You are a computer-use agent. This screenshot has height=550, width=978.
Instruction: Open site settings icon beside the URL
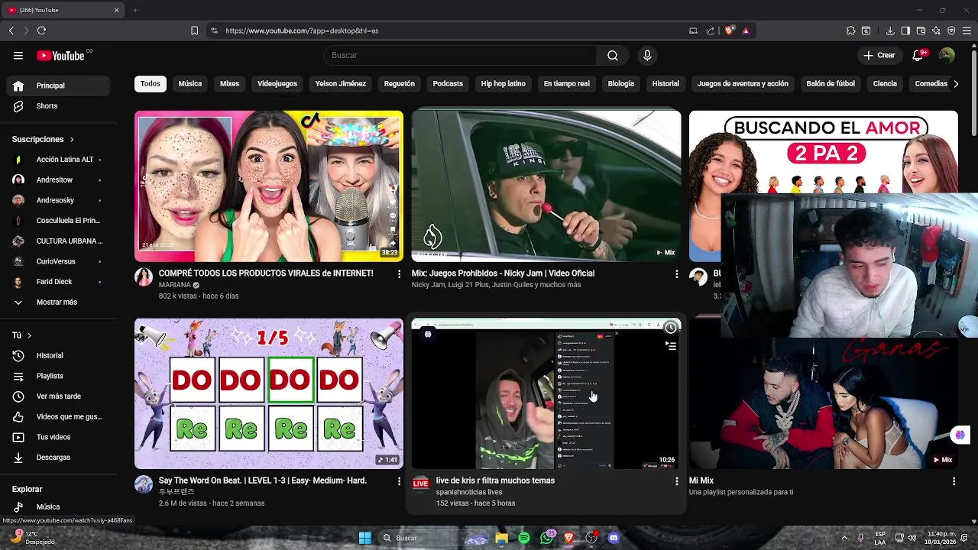[214, 31]
